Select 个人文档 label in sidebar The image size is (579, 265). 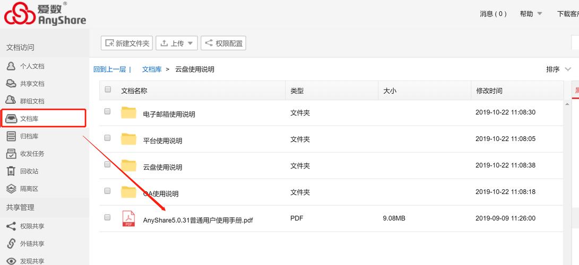[x=32, y=66]
